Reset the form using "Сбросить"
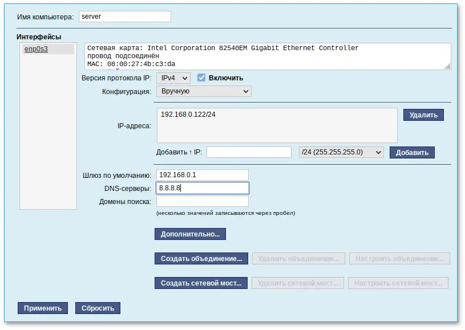Image resolution: width=465 pixels, height=330 pixels. [97, 308]
